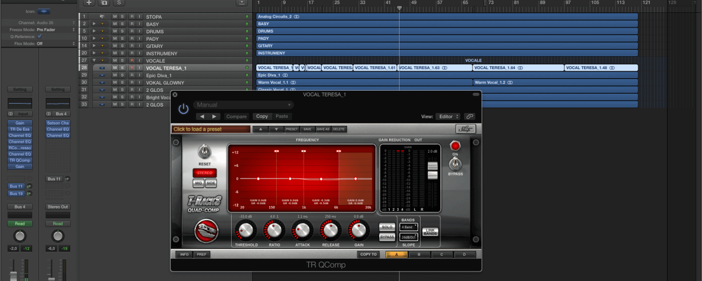Click the 'Click to load a preset' field

[x=211, y=129]
